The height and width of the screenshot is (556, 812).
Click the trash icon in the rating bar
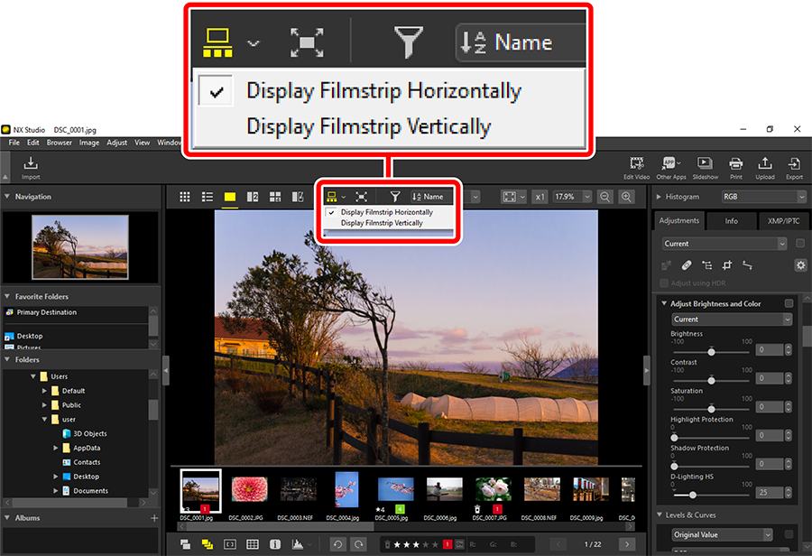click(387, 544)
